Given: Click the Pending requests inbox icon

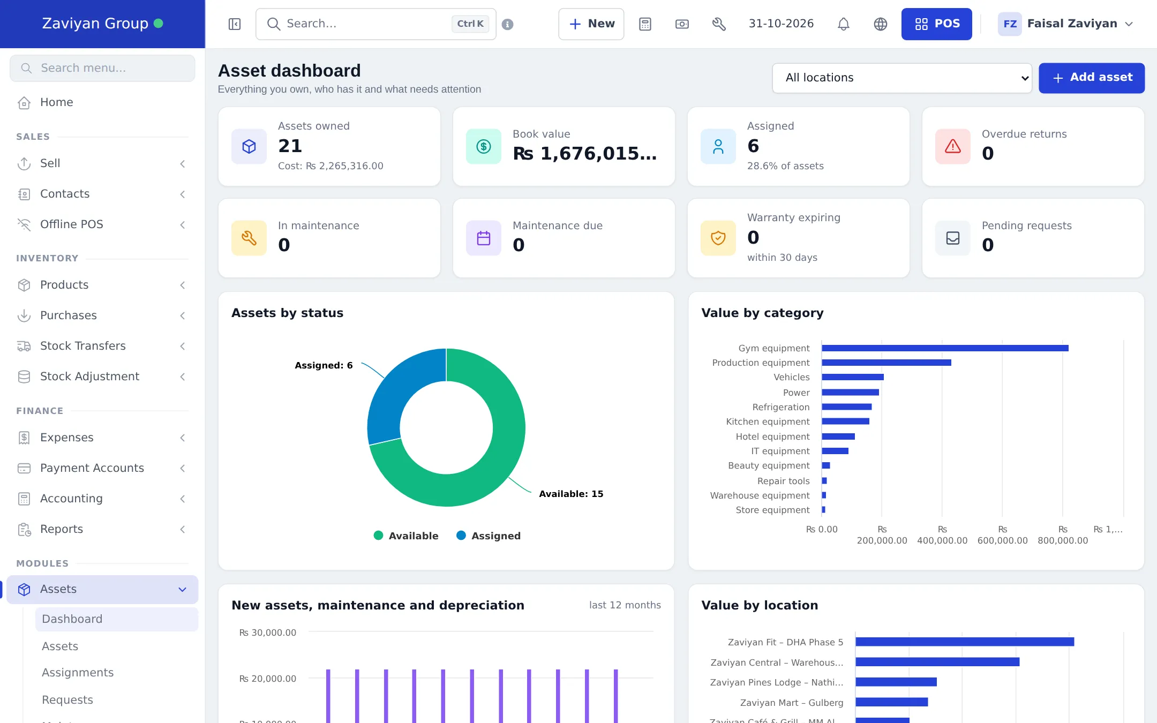Looking at the screenshot, I should point(953,238).
